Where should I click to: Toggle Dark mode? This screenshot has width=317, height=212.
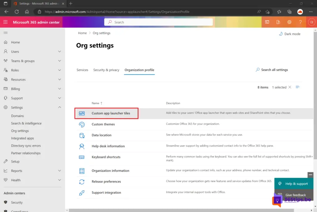[289, 34]
